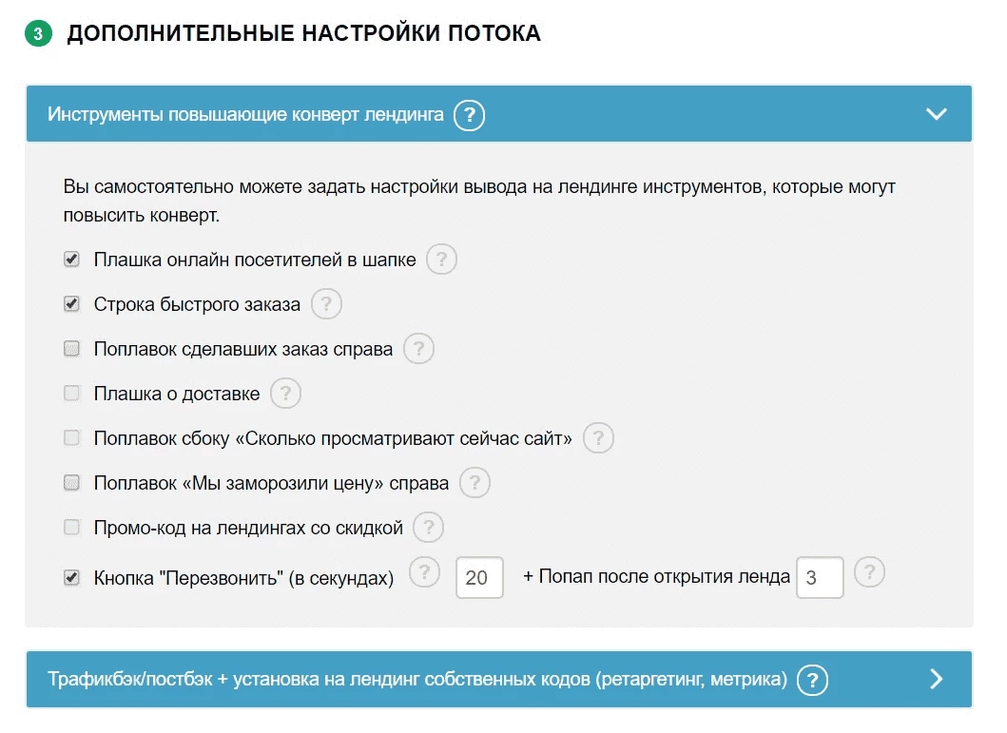
Task: Click «Трафикбэк/постбэк + установка на лендинг» header title
Action: 417,679
